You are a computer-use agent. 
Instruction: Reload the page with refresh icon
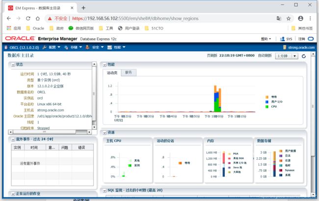(28, 18)
